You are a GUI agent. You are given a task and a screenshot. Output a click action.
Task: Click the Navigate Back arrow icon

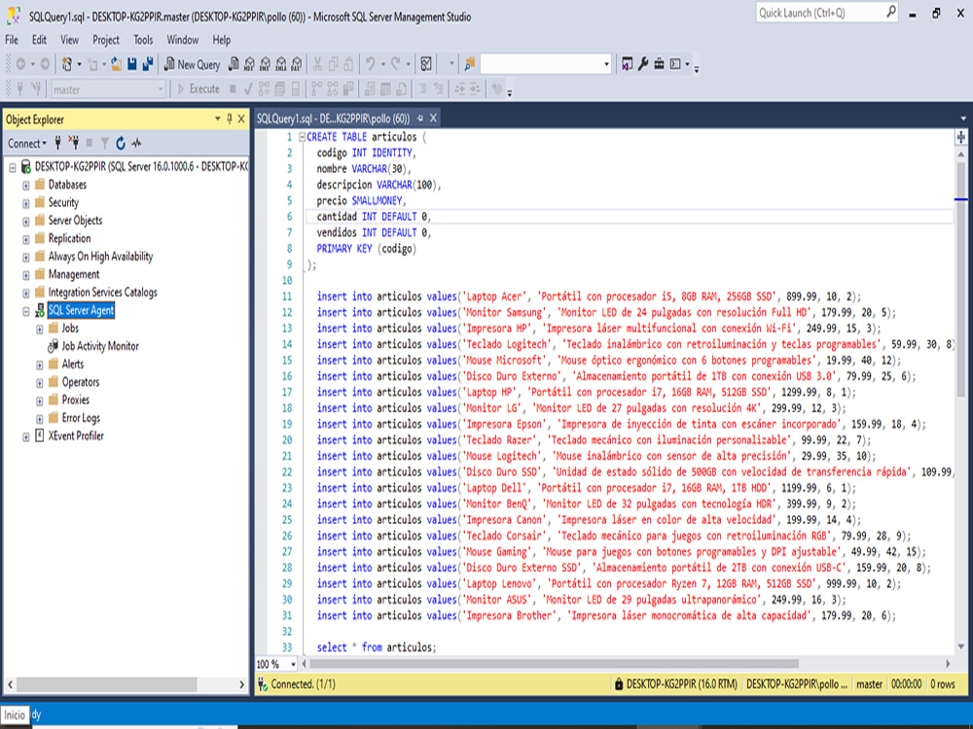click(20, 64)
